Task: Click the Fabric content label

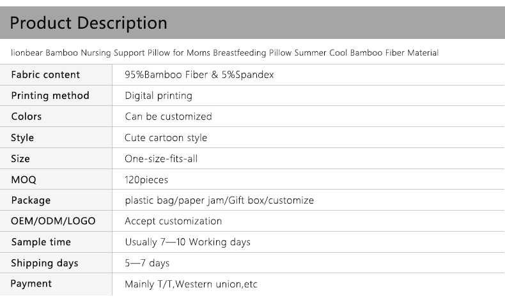Action: point(45,75)
